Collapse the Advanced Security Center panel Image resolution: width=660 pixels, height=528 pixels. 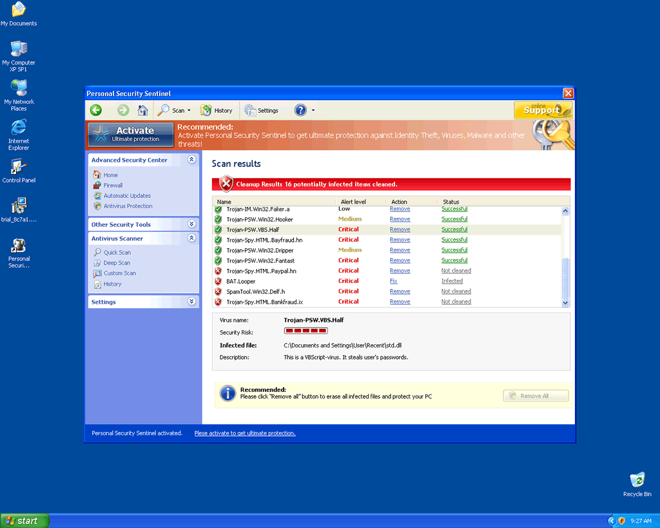coord(191,160)
